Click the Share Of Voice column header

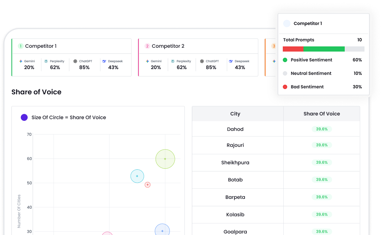(321, 113)
